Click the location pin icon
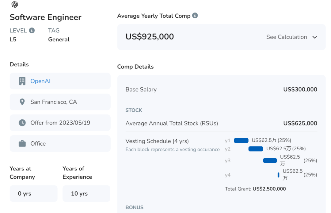Image resolution: width=331 pixels, height=213 pixels. click(22, 102)
